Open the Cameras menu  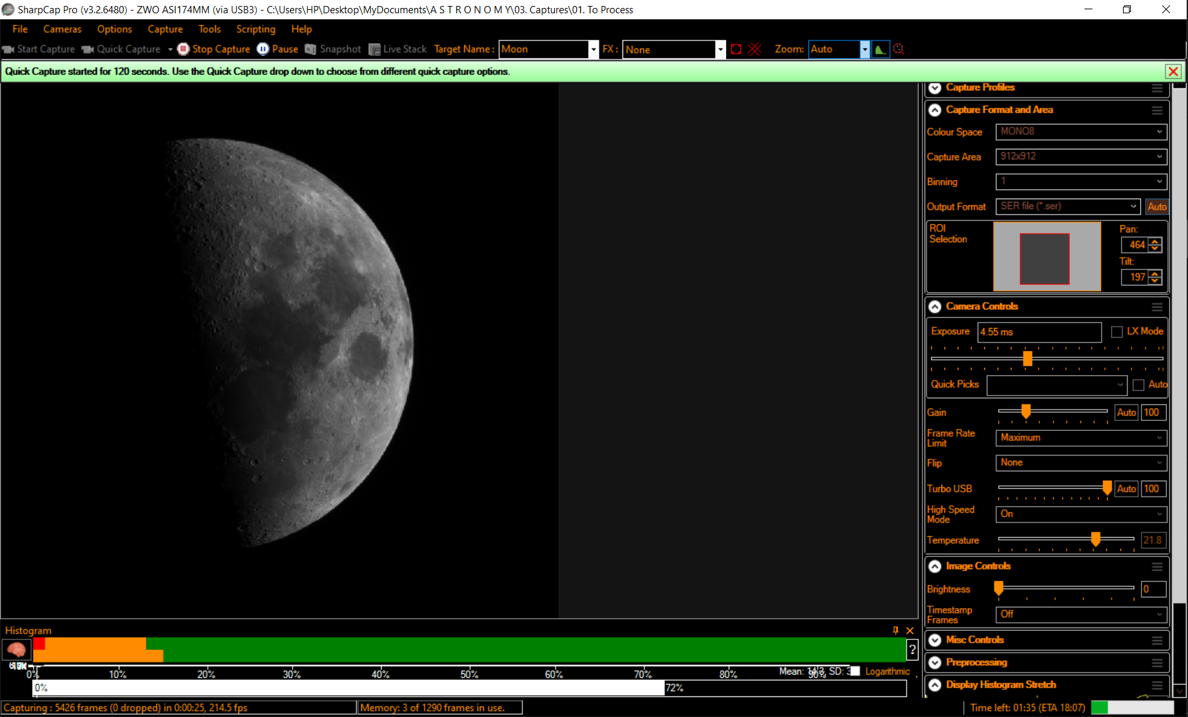(62, 29)
